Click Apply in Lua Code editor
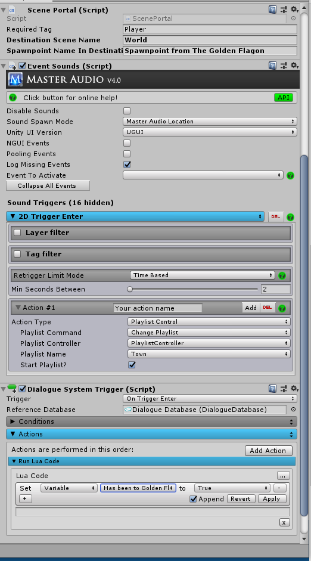Viewport: 311px width, 561px height. [x=272, y=499]
